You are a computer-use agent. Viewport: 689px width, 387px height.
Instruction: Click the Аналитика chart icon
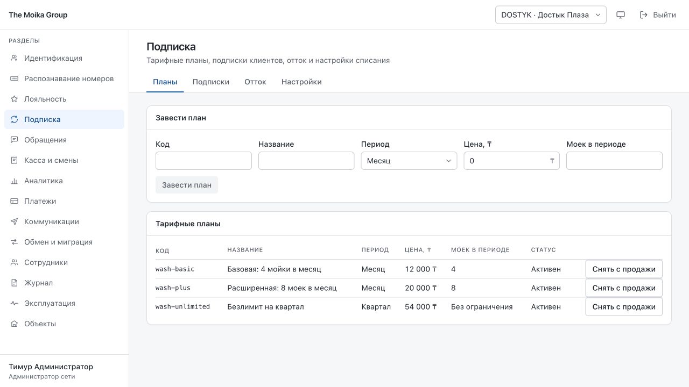click(x=15, y=181)
